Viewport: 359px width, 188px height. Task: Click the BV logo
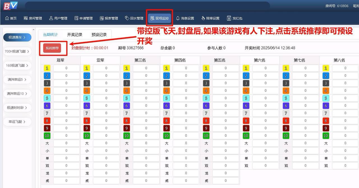[10, 6]
